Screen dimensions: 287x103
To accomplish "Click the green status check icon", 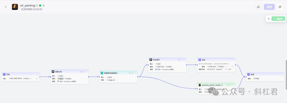I will coord(40,6).
